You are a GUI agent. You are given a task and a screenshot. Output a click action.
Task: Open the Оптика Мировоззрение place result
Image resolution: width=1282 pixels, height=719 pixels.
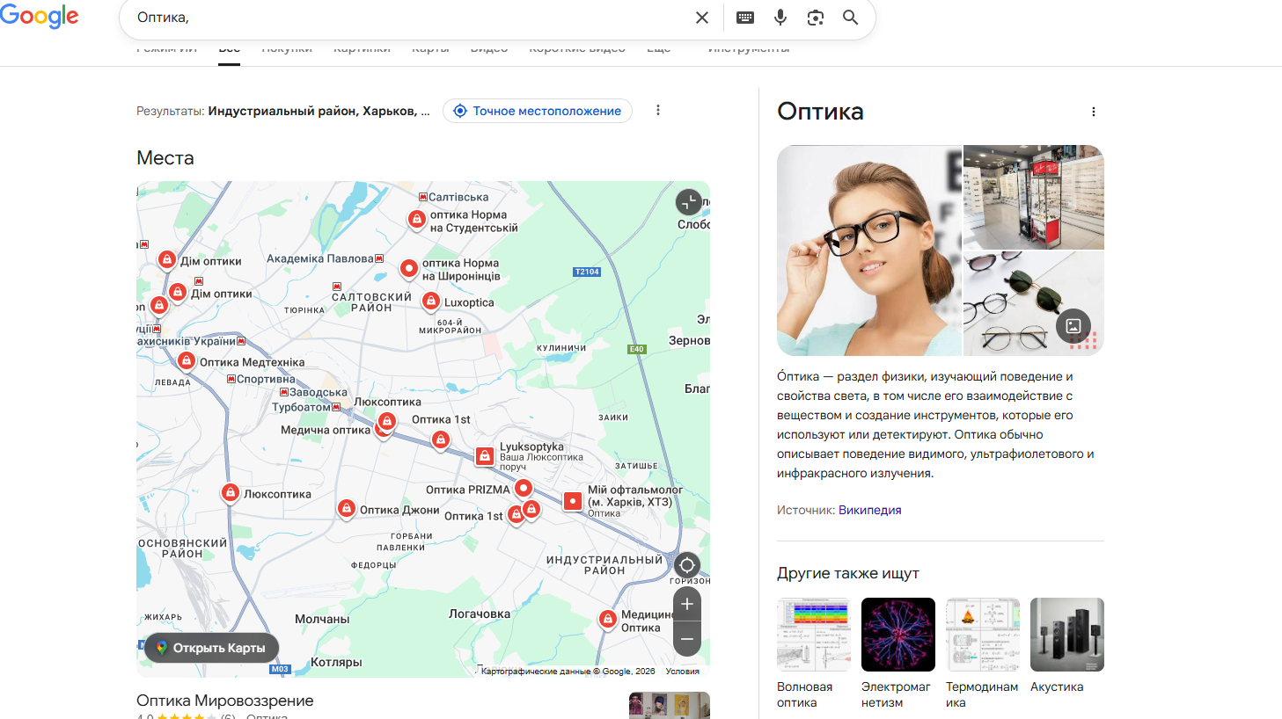(225, 701)
